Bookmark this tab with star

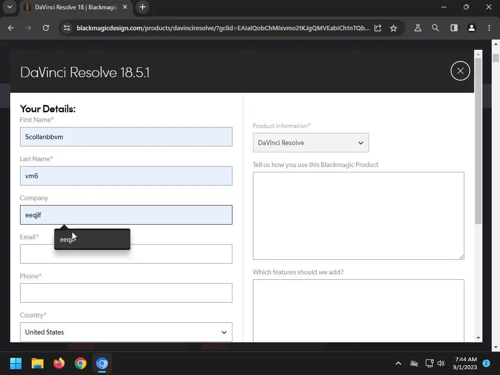(394, 28)
